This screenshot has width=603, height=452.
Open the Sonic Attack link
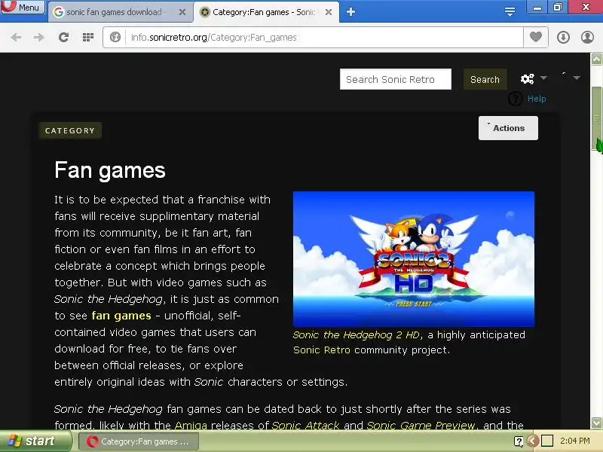[x=305, y=425]
